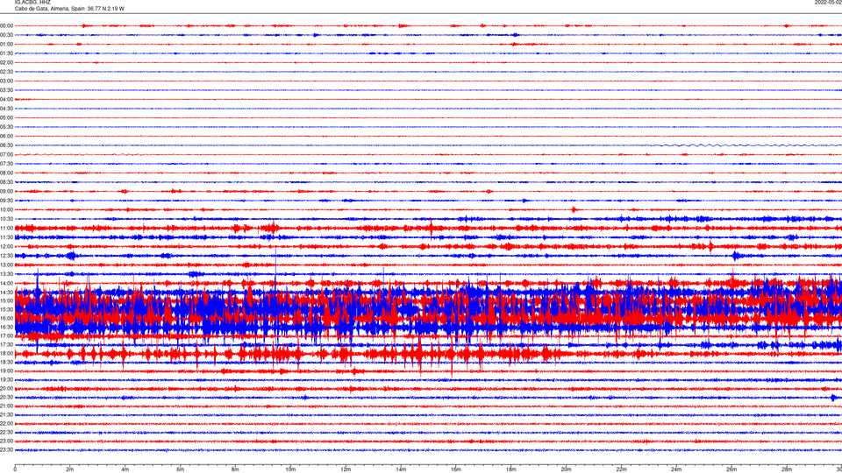Select the 11:30 trace time label
Screen dimensions: 842x473
tap(6, 237)
